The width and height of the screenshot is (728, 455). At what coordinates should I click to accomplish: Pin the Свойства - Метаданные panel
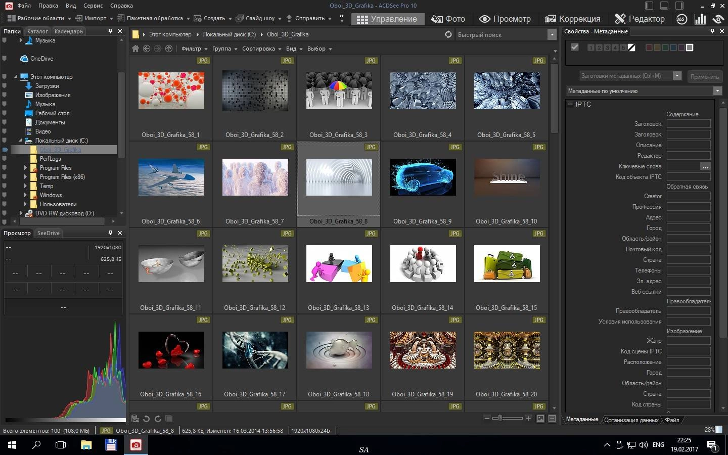(712, 31)
